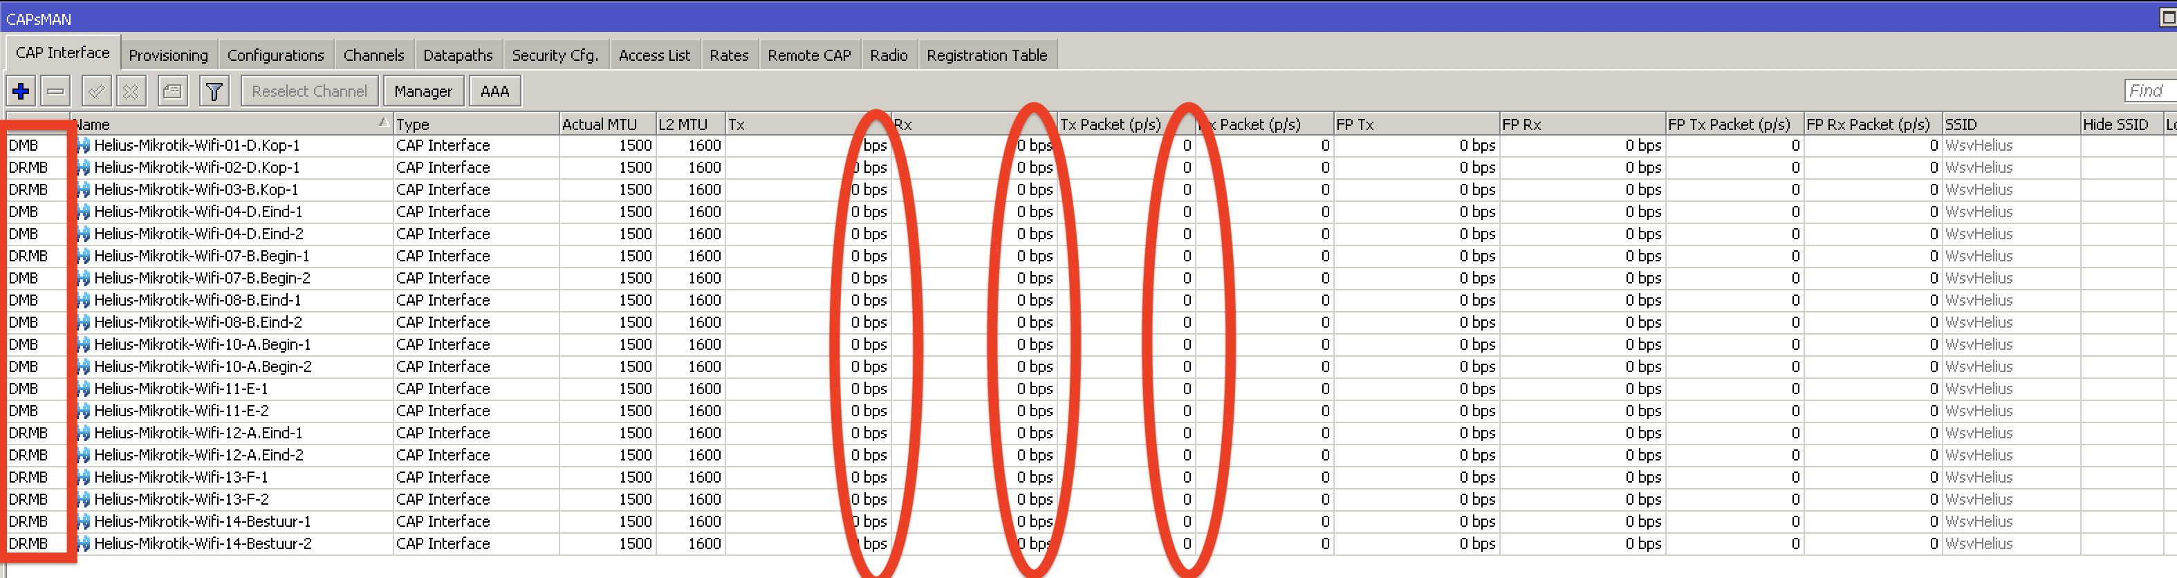Click interface icon of Helius-Mikrotik-Wifi-04-D.Eind-2

[84, 234]
